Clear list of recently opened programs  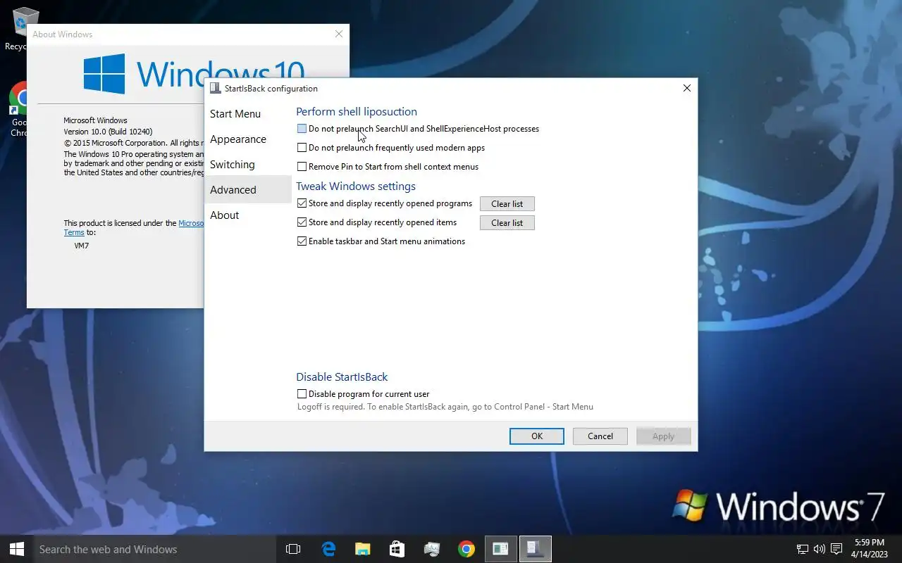click(x=507, y=204)
